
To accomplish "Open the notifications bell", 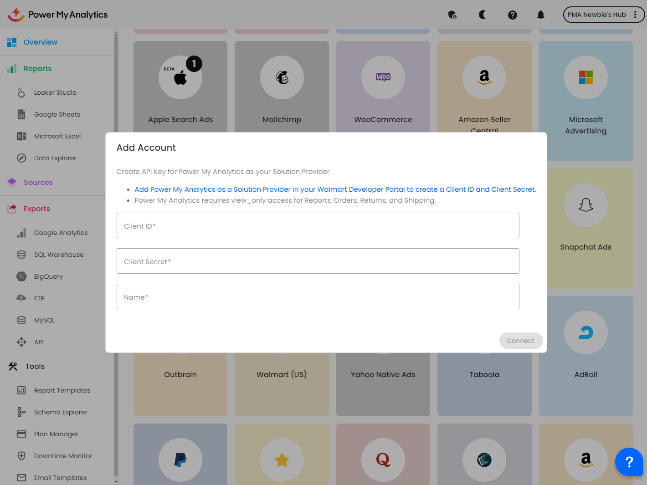I will 540,15.
